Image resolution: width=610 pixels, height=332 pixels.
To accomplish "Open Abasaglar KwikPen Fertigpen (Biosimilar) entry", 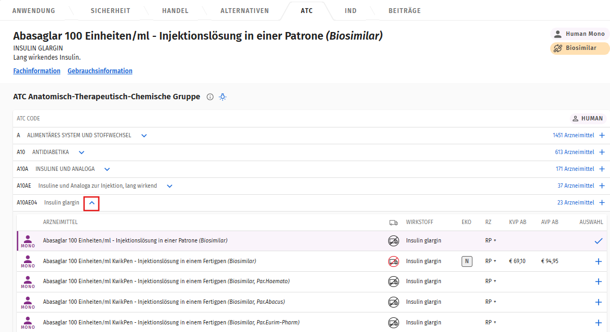I will coord(150,261).
